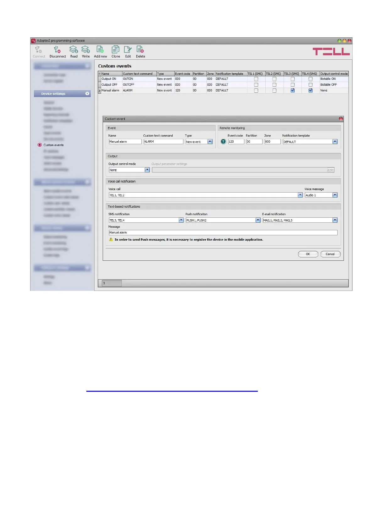The height and width of the screenshot is (529, 374).
Task: Open the event Type dropdown
Action: 210,142
